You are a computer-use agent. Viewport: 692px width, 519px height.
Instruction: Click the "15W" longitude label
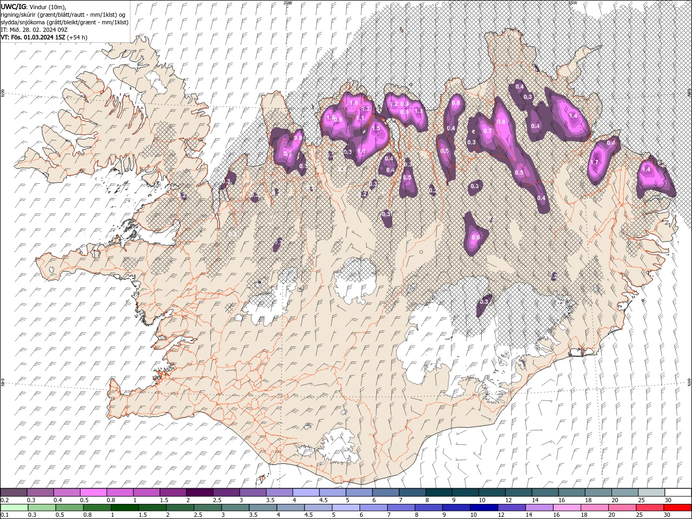tap(573, 3)
